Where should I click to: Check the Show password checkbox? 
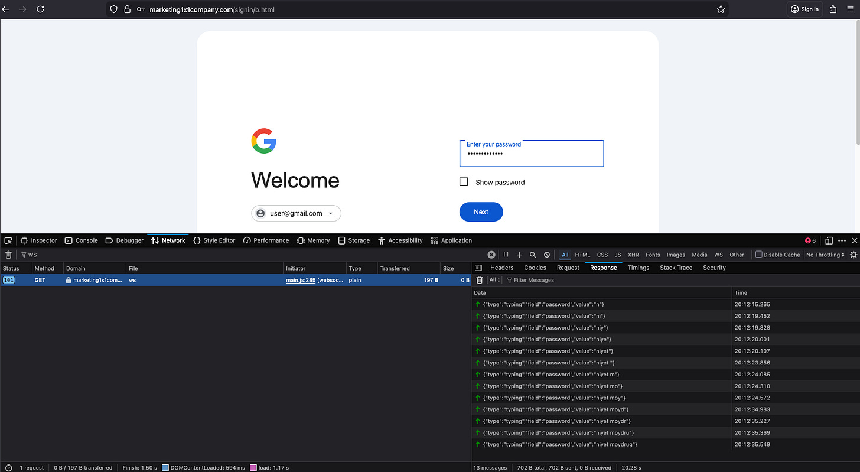tap(464, 182)
